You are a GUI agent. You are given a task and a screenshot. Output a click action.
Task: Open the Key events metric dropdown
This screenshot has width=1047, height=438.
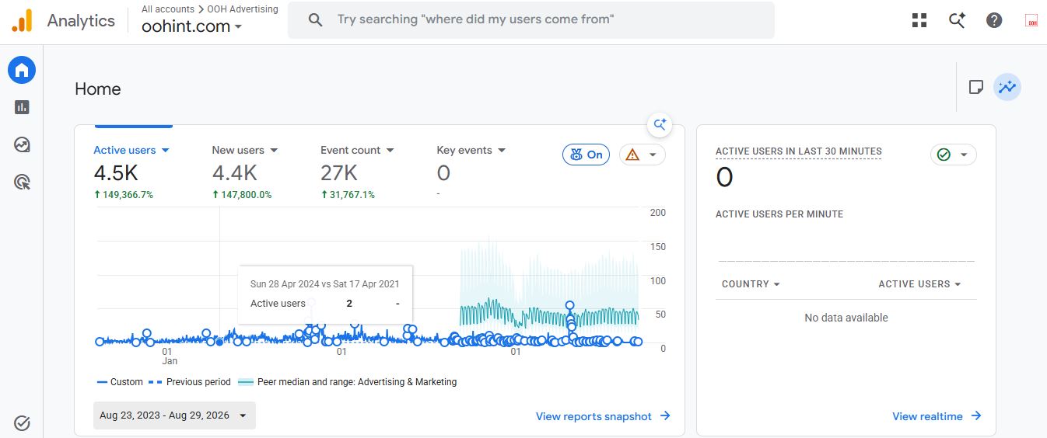click(471, 150)
